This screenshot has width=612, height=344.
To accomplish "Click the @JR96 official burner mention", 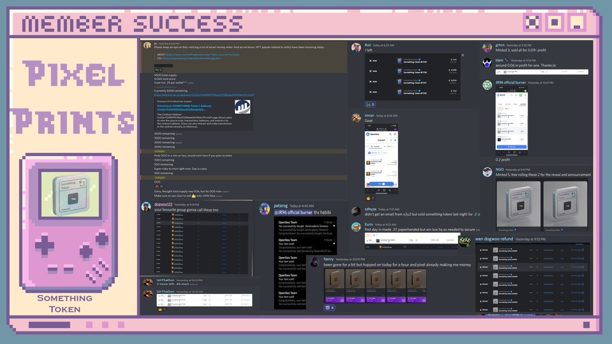I will coord(292,212).
